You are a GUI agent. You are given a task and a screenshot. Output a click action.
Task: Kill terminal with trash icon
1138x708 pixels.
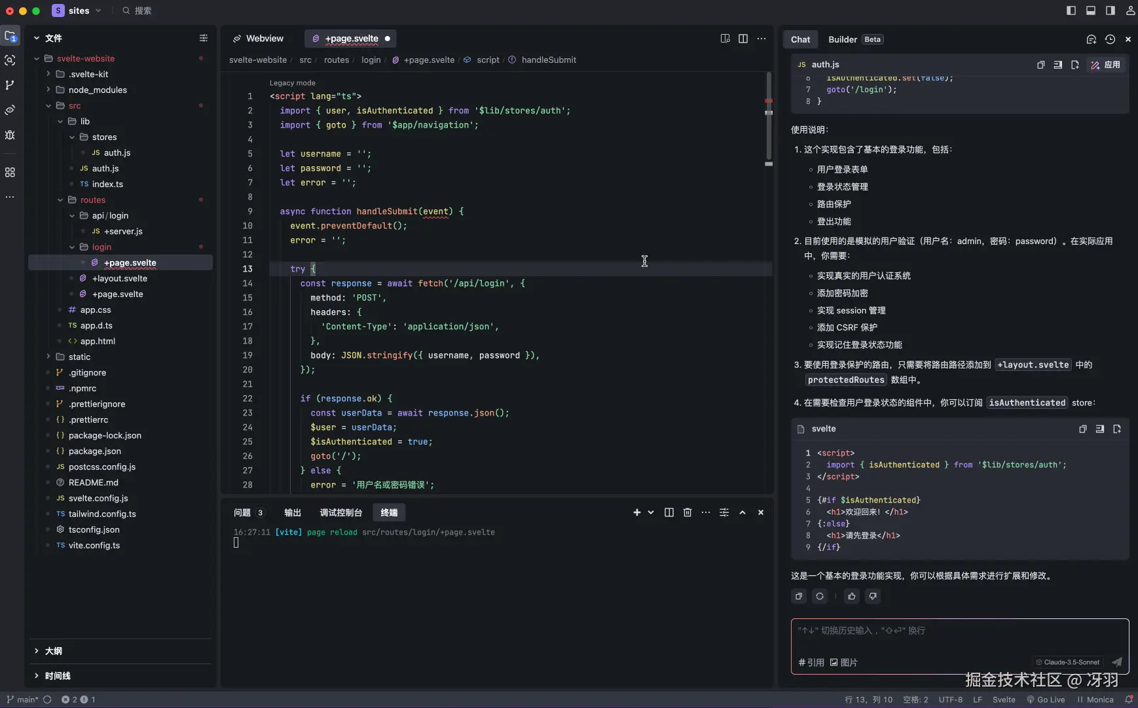pyautogui.click(x=688, y=512)
